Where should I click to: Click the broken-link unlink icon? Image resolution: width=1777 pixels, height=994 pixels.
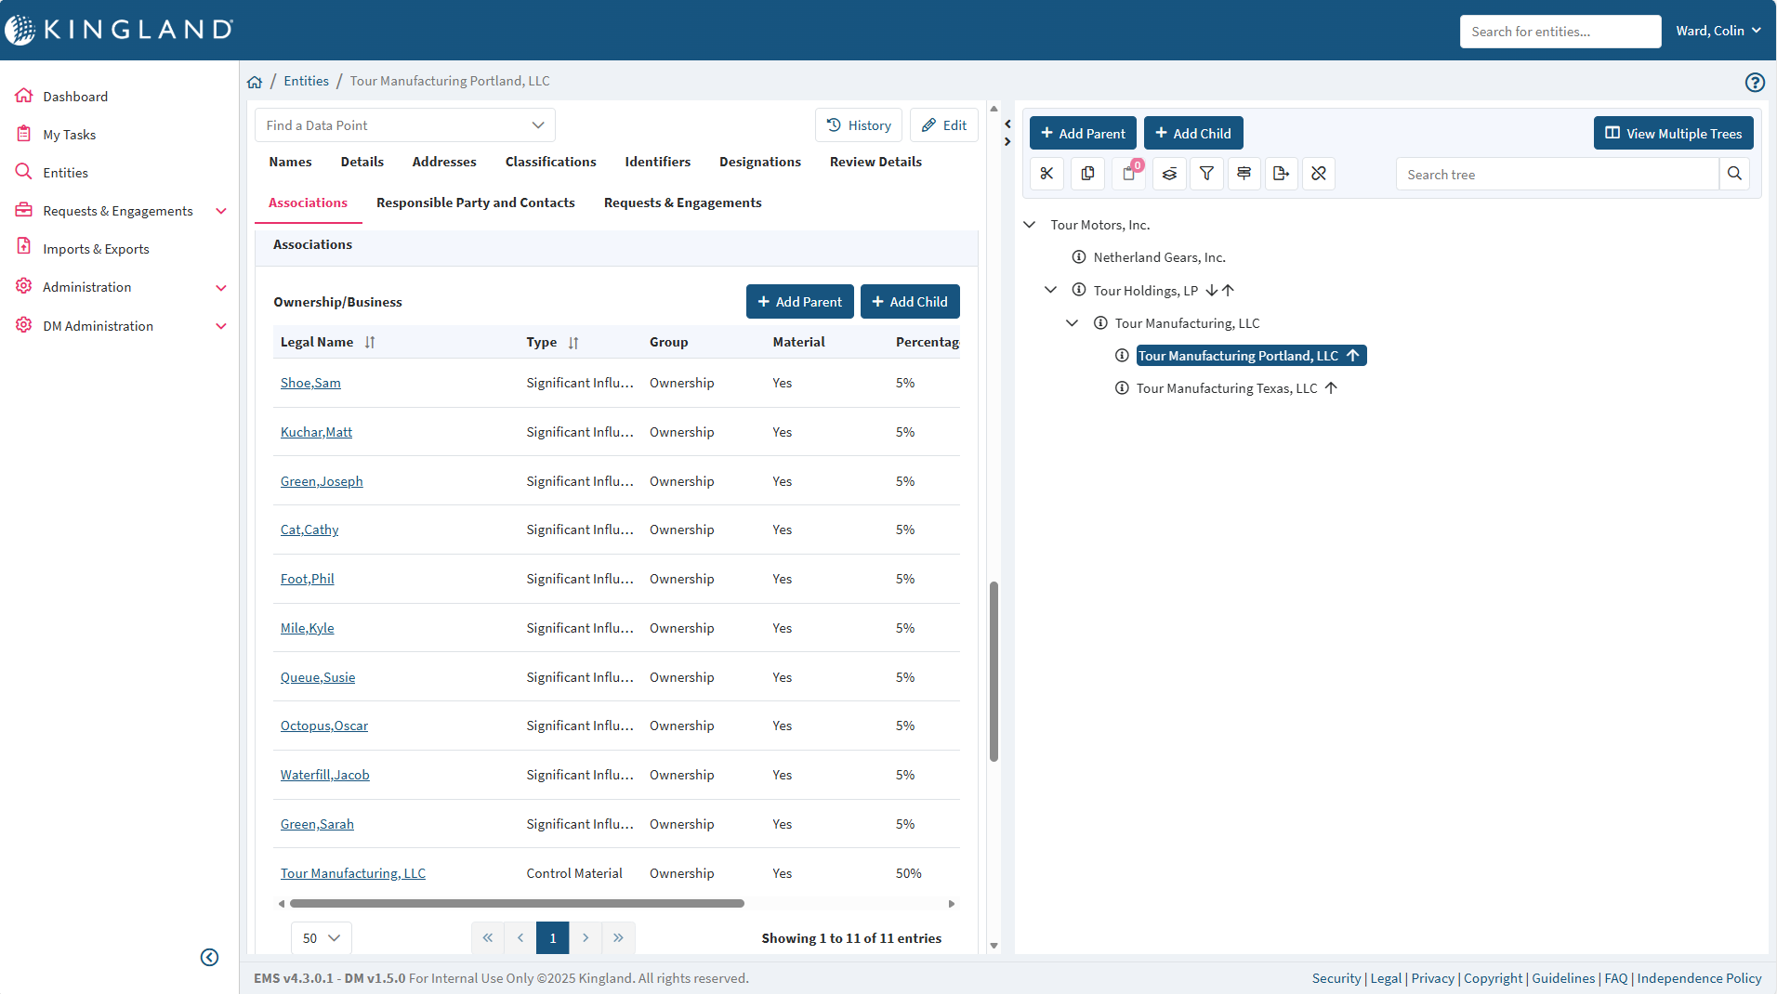tap(1318, 174)
